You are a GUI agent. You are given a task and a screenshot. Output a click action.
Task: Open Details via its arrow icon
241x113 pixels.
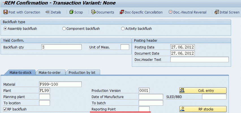pyautogui.click(x=48, y=12)
